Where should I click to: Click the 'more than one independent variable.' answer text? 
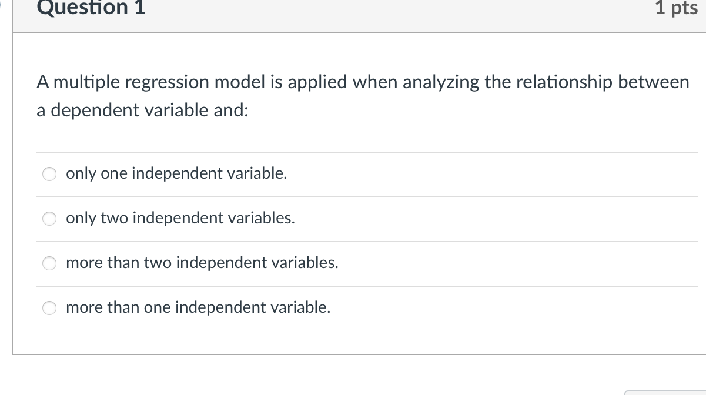coord(198,307)
